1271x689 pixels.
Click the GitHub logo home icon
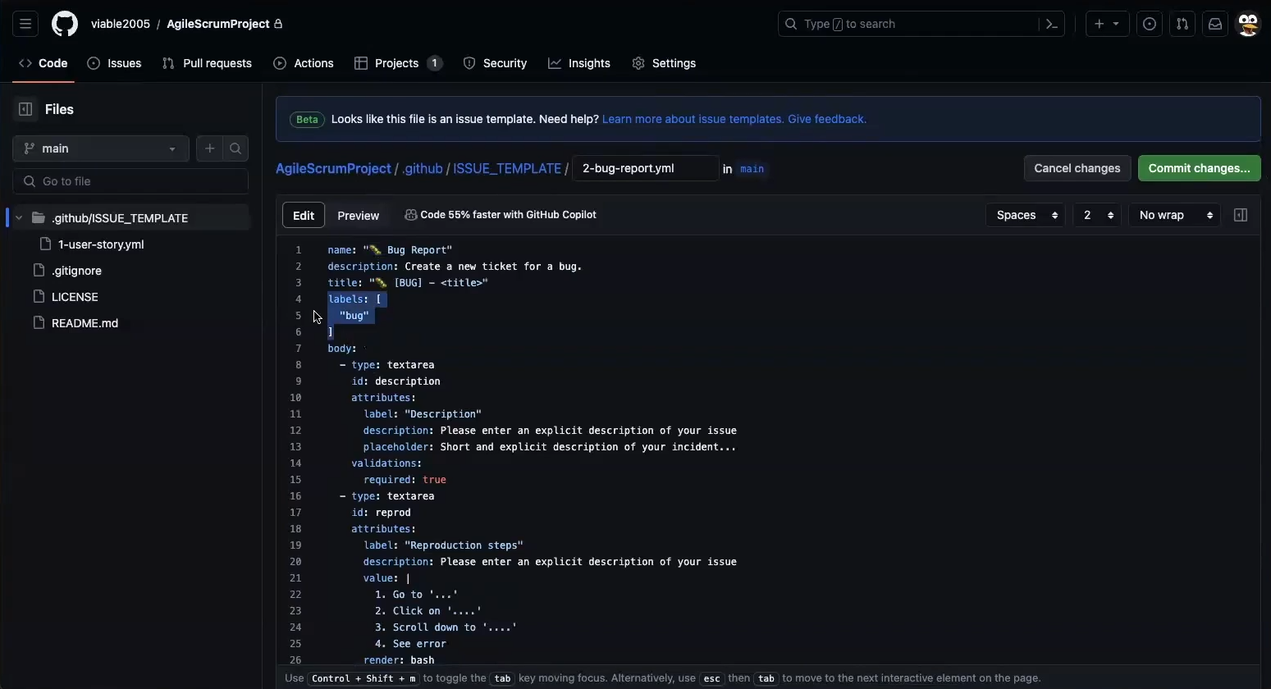pyautogui.click(x=65, y=24)
